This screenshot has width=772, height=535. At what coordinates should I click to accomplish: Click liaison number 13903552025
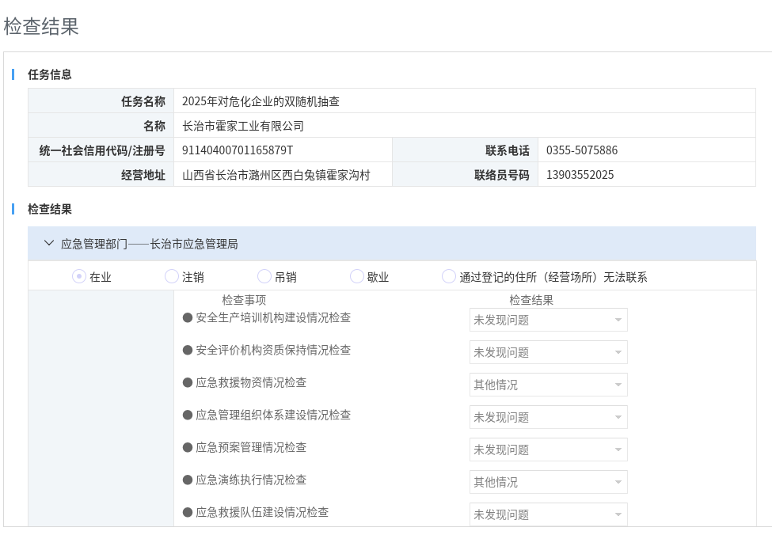(580, 175)
